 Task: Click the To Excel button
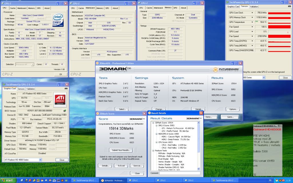click(121, 166)
